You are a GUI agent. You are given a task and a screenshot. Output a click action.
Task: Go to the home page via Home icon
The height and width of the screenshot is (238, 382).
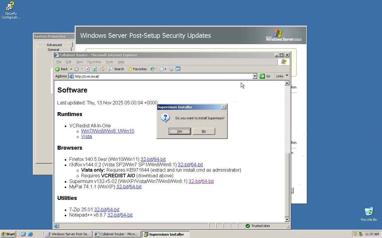[102, 69]
